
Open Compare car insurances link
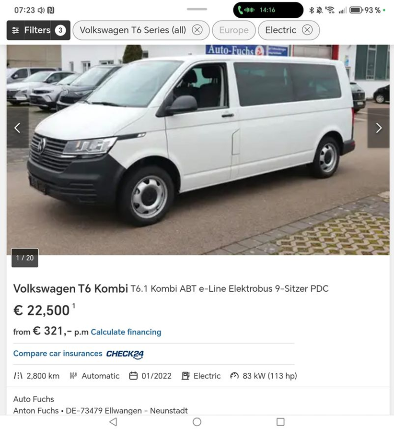coord(58,354)
